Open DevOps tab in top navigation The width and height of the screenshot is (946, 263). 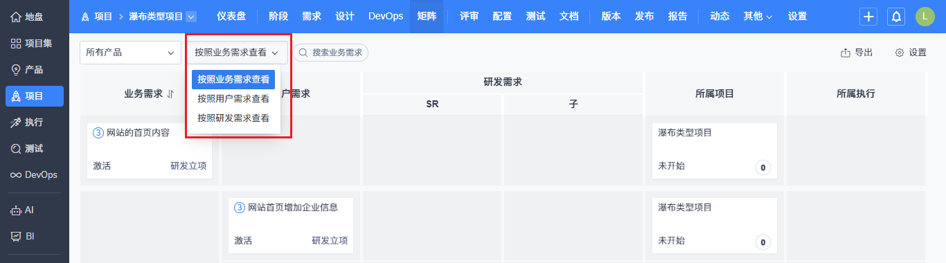point(386,17)
